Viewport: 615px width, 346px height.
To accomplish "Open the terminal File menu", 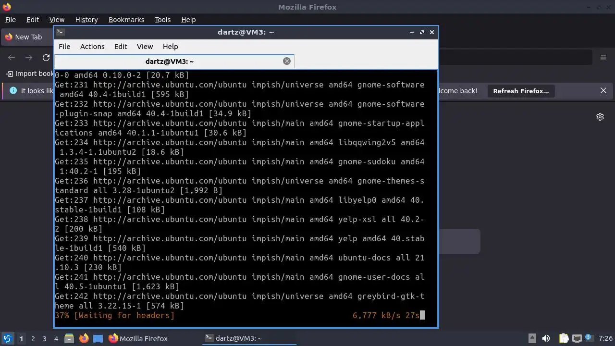I will [x=64, y=47].
